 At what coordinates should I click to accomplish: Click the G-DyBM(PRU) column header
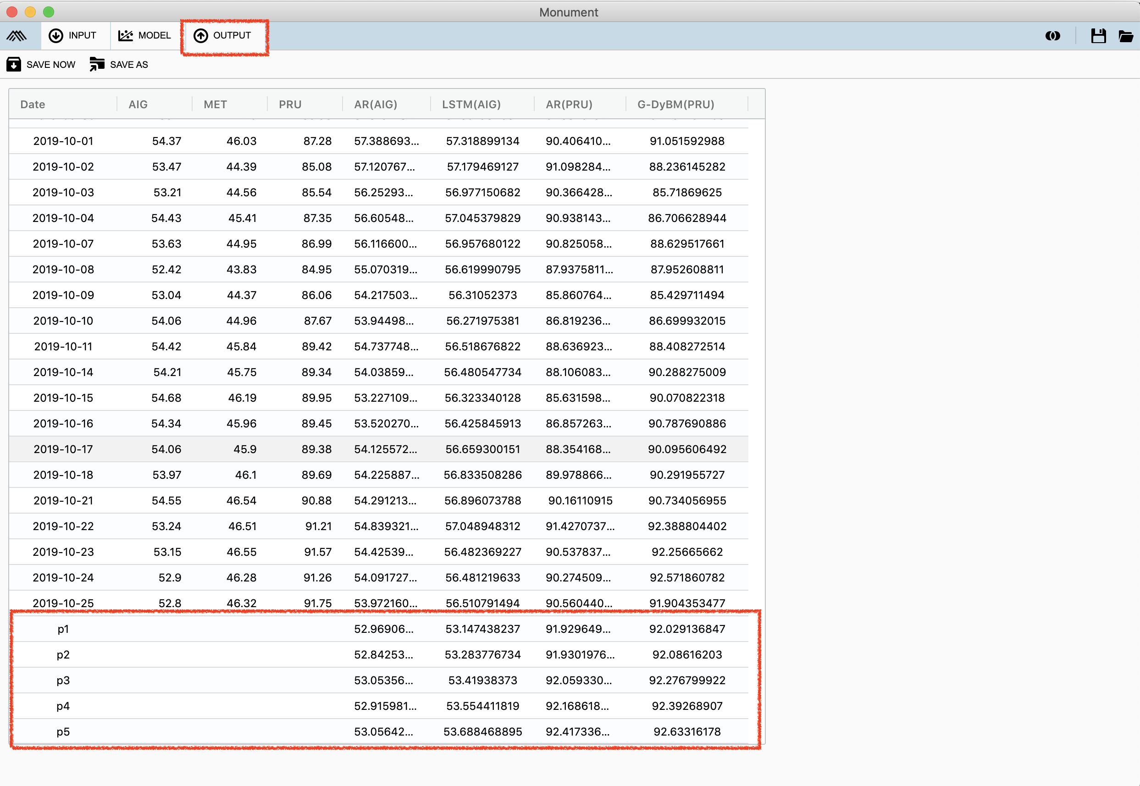tap(675, 105)
